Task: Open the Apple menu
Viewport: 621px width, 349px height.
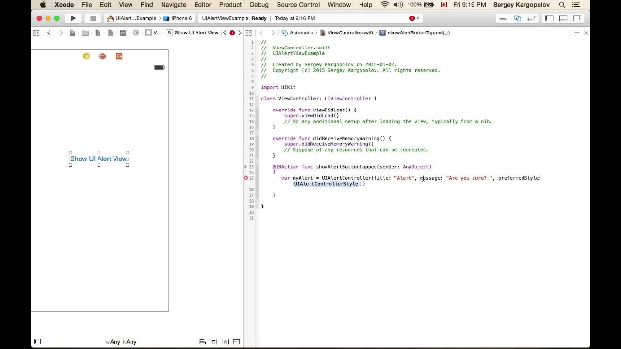Action: (x=43, y=5)
